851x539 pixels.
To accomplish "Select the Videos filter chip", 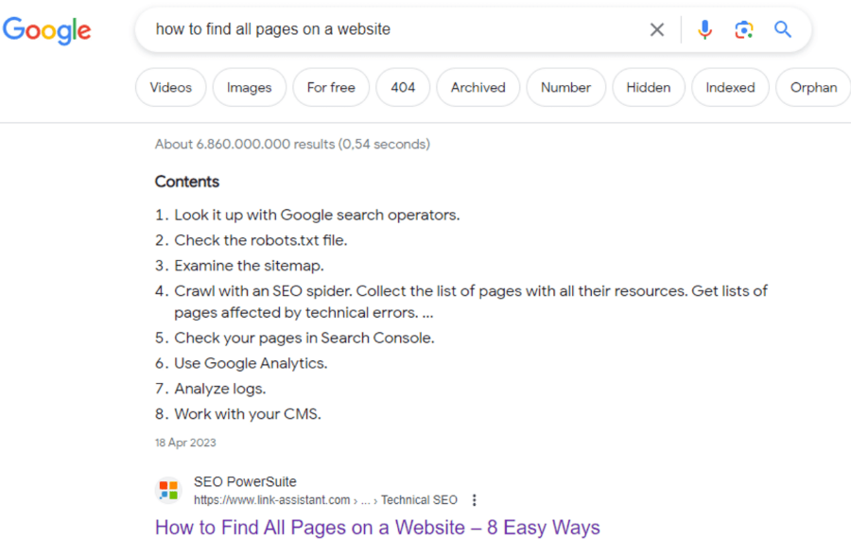I will pyautogui.click(x=170, y=88).
